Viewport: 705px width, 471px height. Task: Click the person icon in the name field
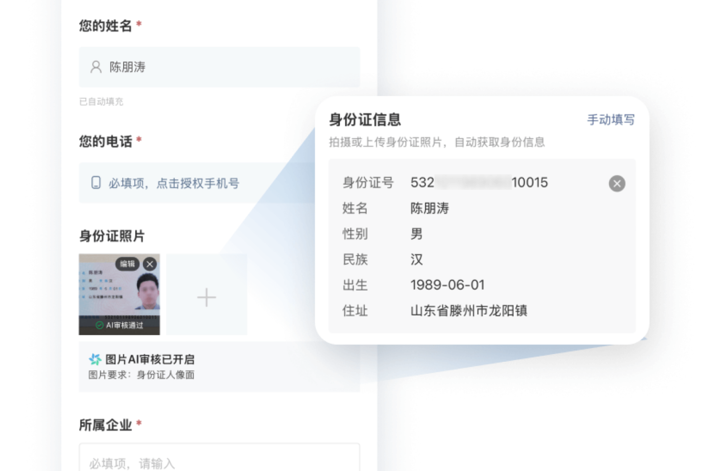(x=96, y=67)
